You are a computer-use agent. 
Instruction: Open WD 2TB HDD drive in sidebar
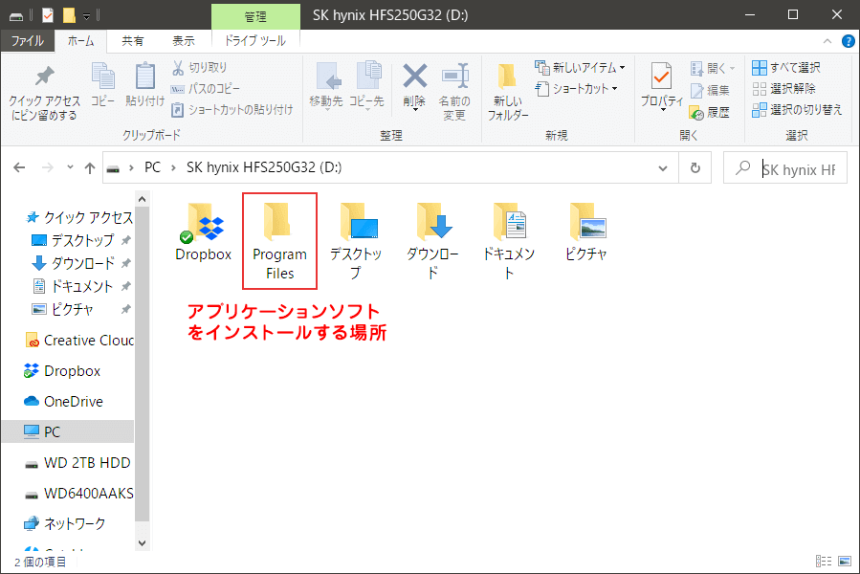(x=78, y=463)
